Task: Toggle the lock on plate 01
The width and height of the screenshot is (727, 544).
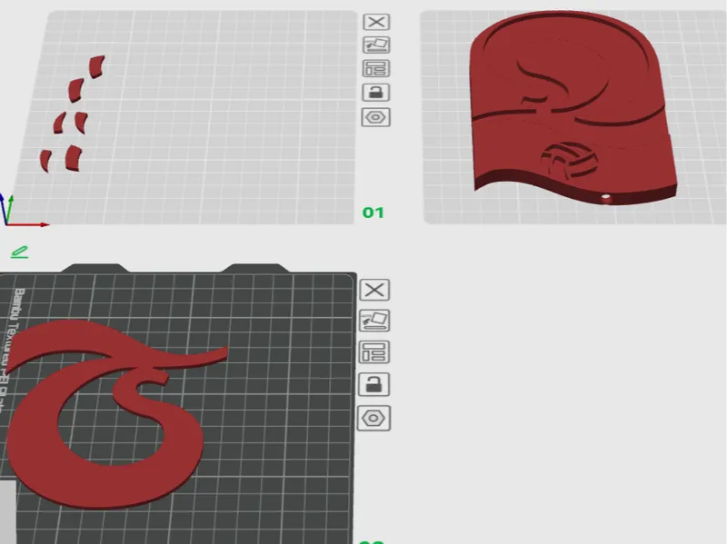Action: pyautogui.click(x=376, y=93)
